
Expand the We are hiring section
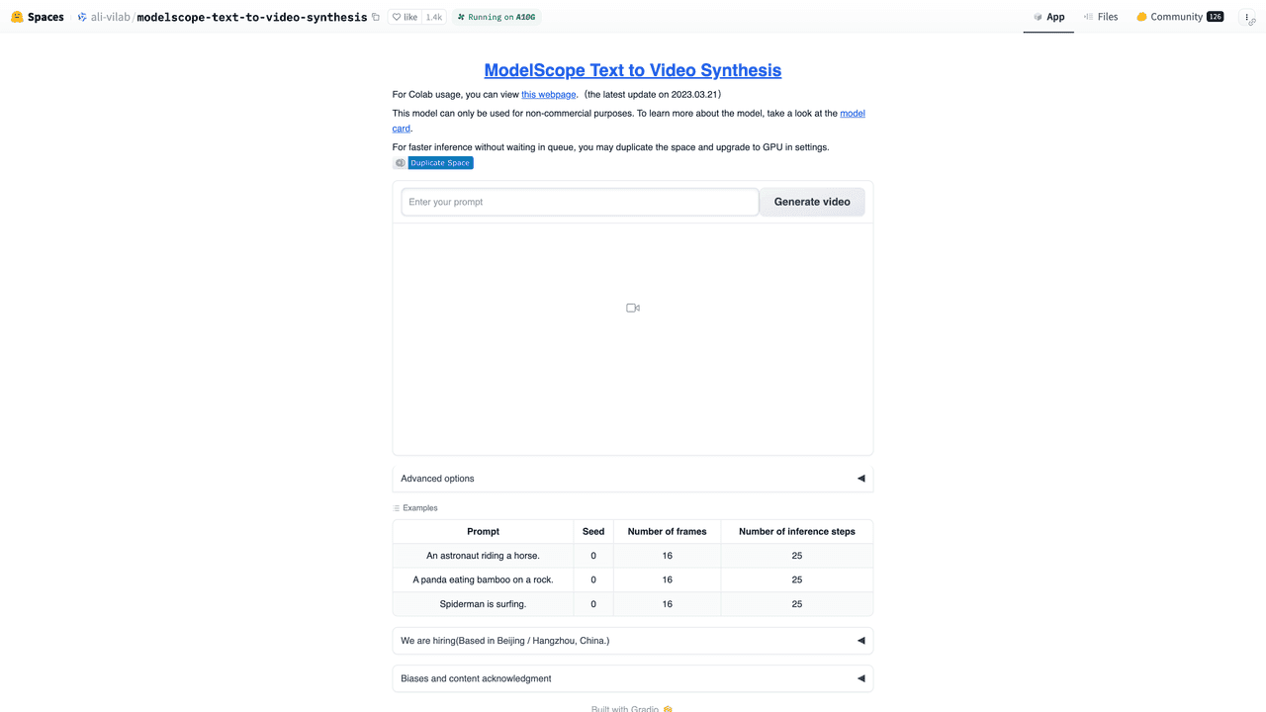(633, 641)
